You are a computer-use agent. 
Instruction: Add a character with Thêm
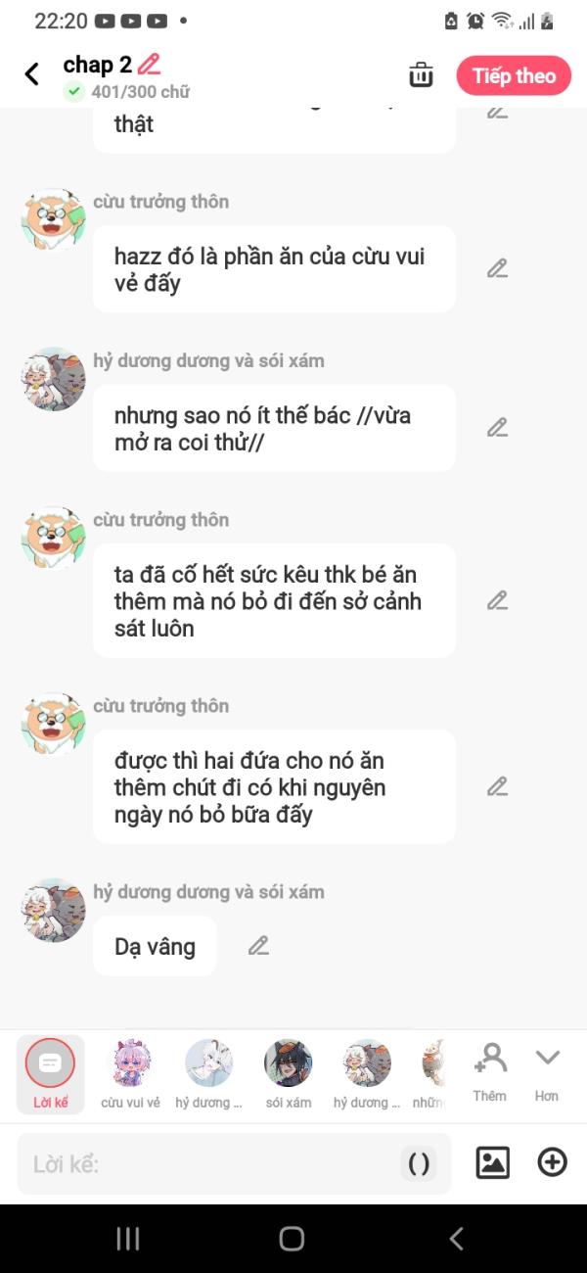[489, 1072]
